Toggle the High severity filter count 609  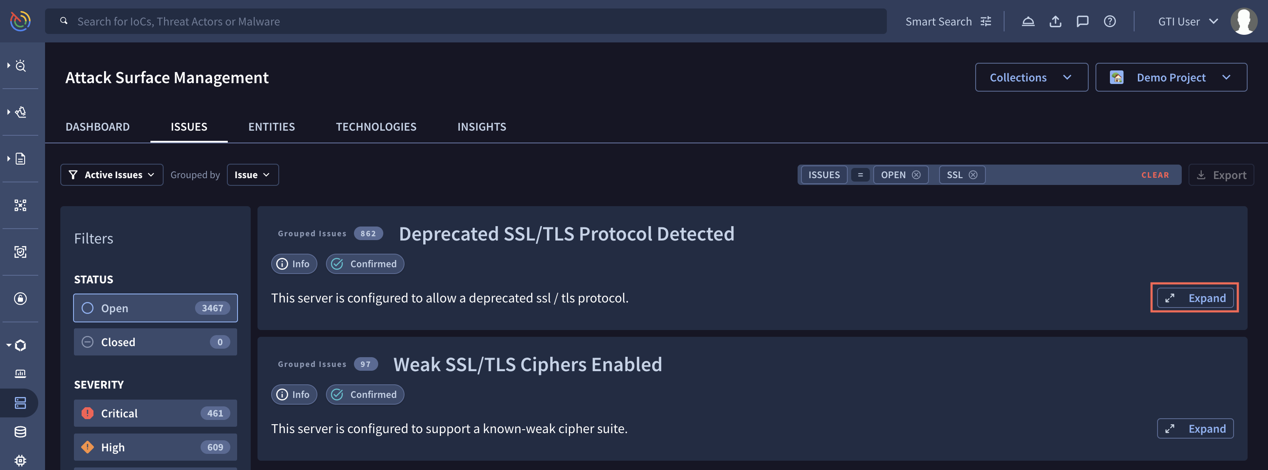coord(156,448)
